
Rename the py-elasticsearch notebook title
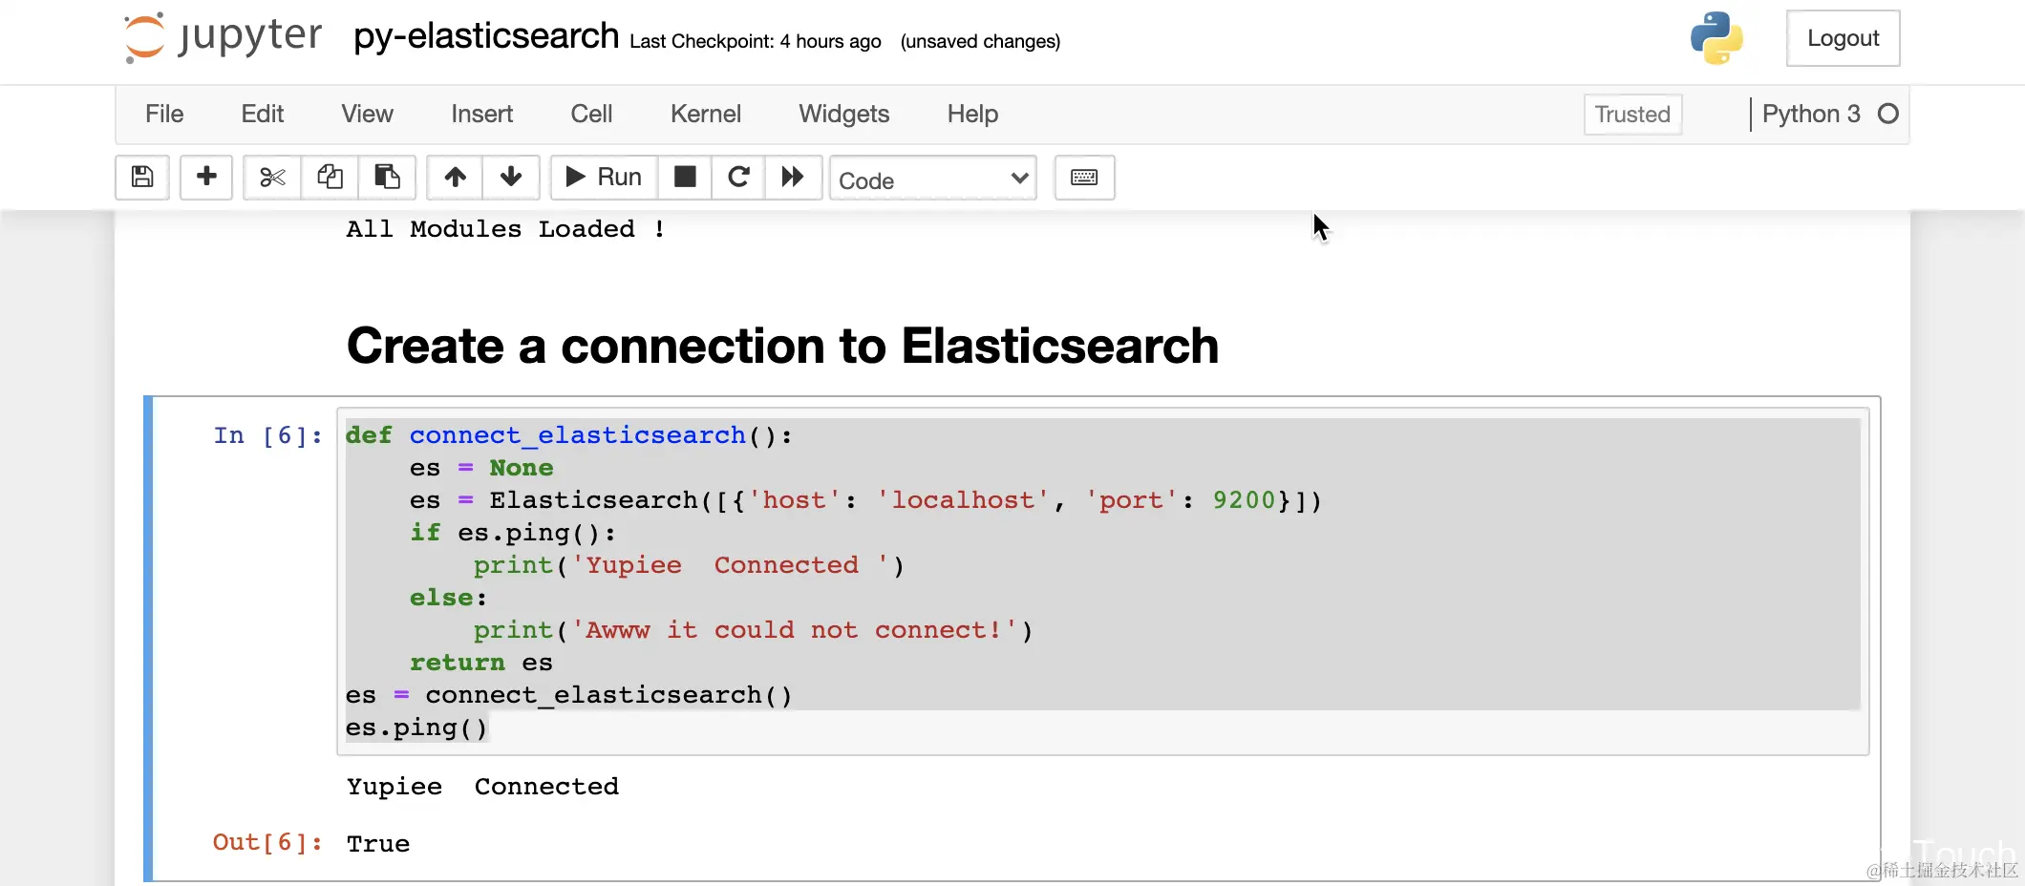[486, 36]
